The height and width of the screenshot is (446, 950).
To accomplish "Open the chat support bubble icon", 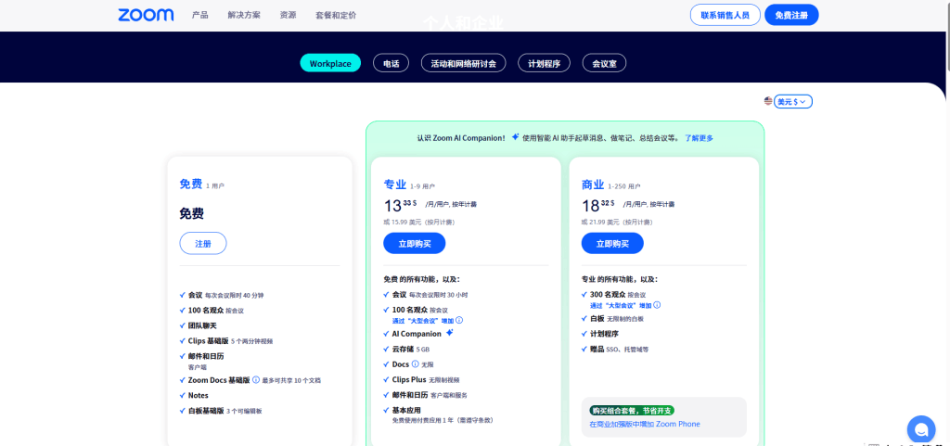I will click(x=921, y=429).
